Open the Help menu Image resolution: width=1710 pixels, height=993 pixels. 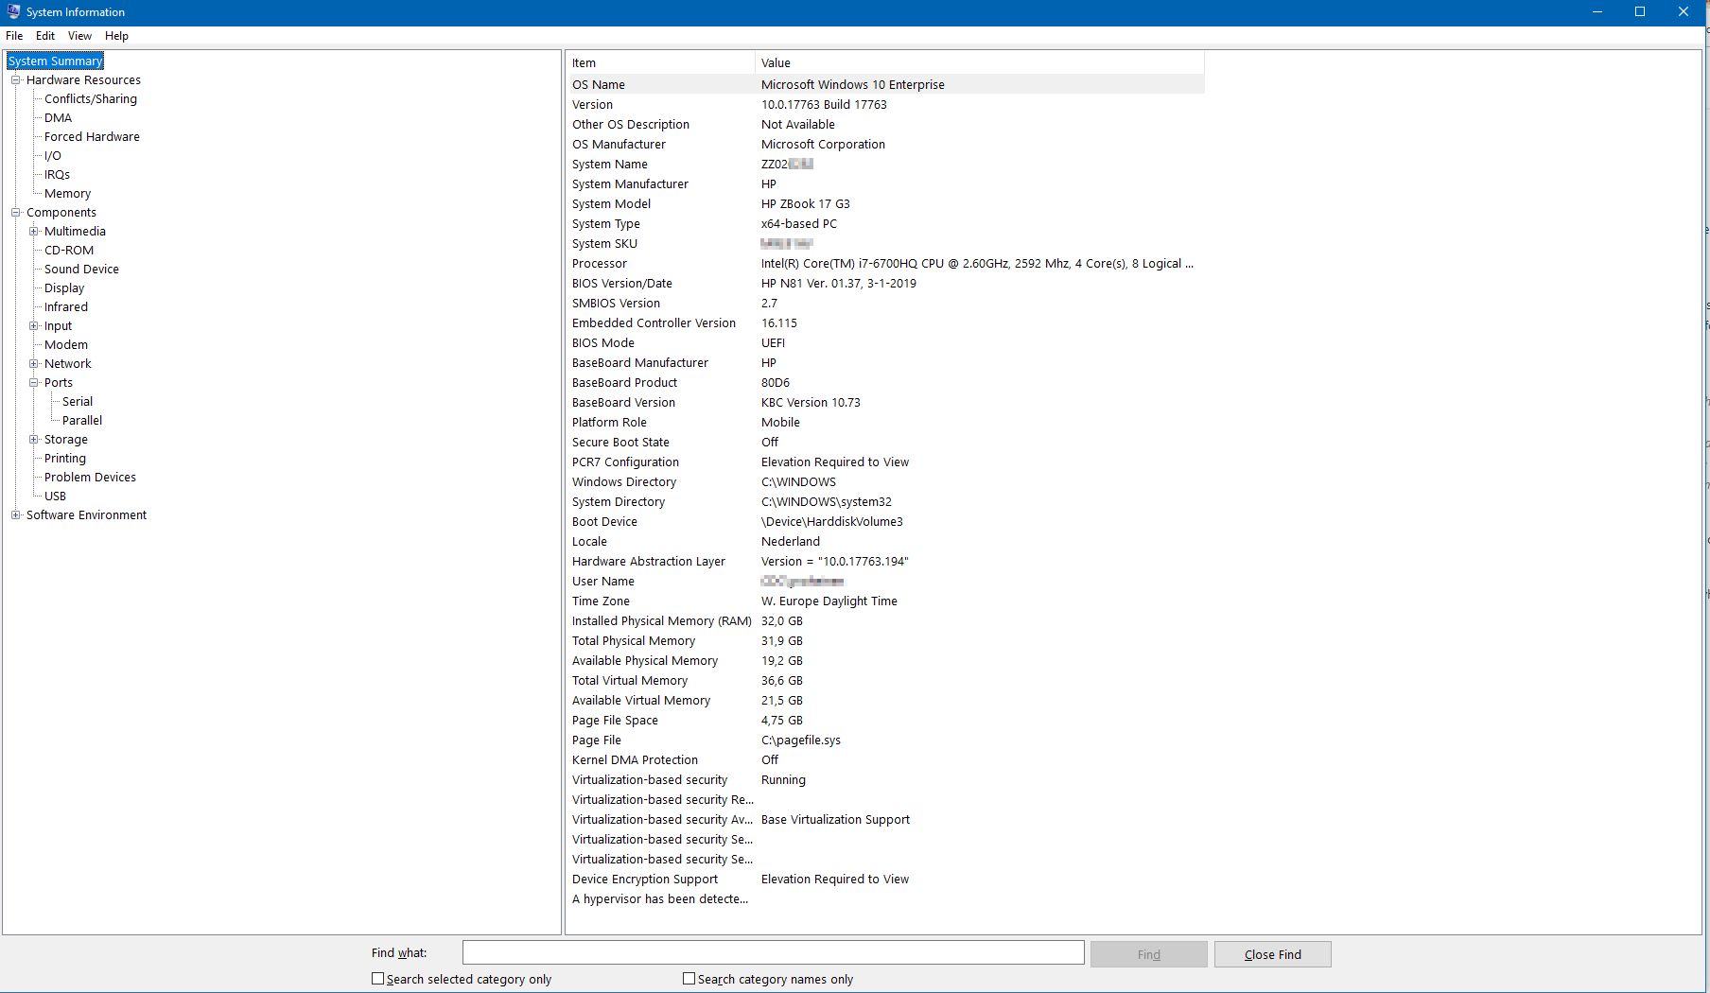(116, 36)
